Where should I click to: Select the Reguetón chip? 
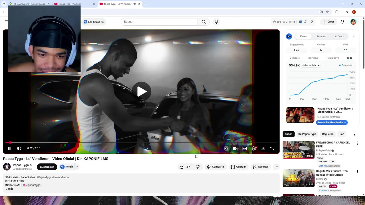click(x=328, y=134)
